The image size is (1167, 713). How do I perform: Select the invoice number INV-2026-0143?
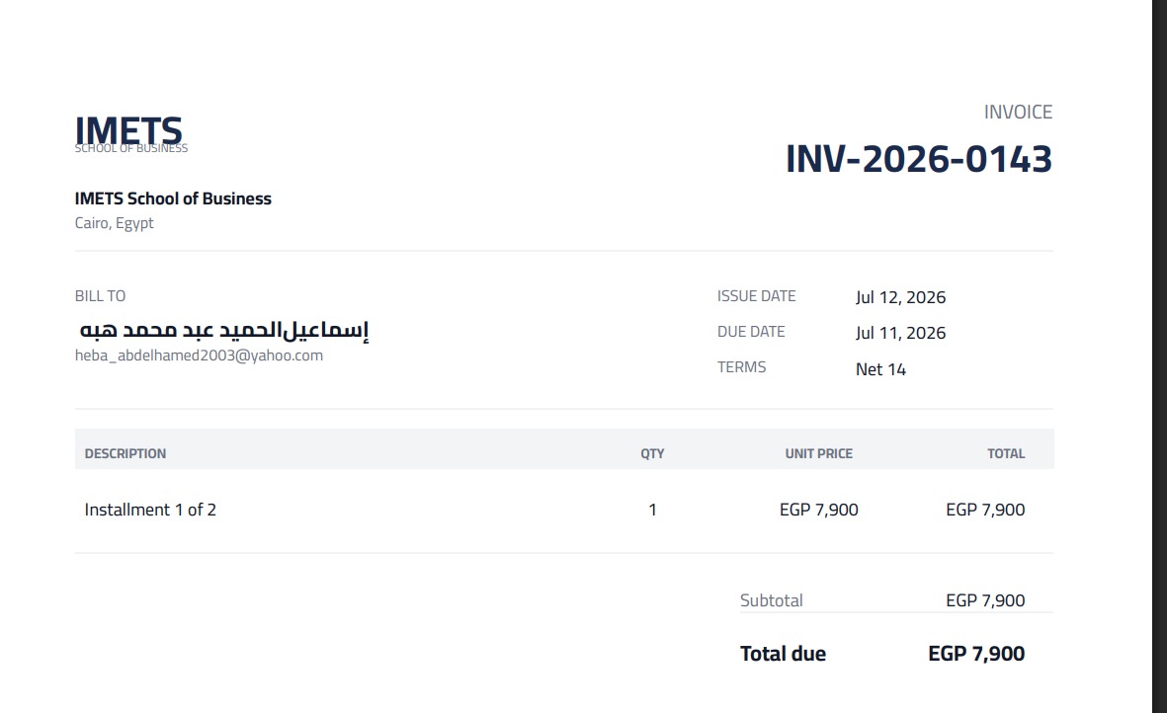(918, 158)
